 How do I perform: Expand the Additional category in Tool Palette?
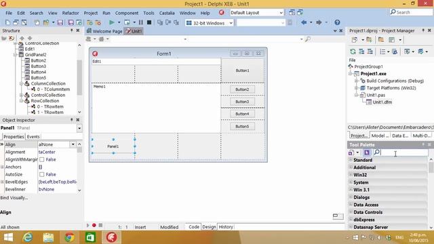point(351,167)
